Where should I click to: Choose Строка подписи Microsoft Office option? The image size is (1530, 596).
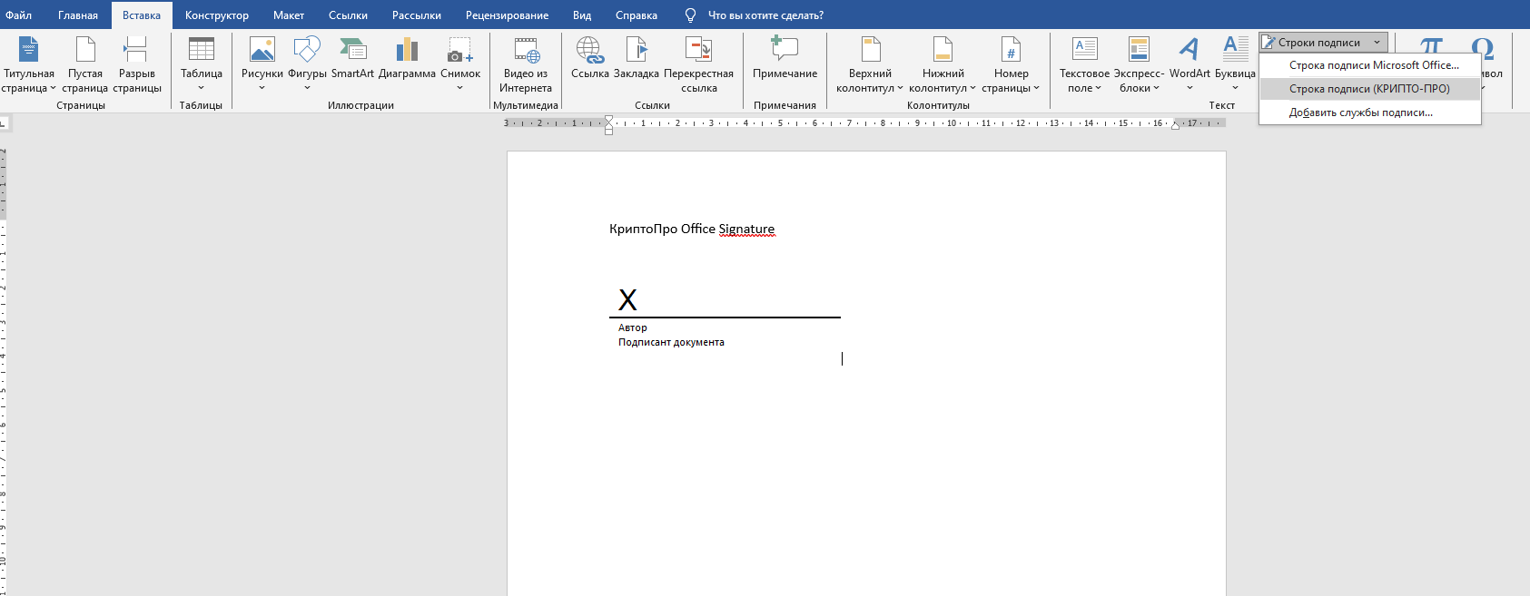pyautogui.click(x=1374, y=65)
